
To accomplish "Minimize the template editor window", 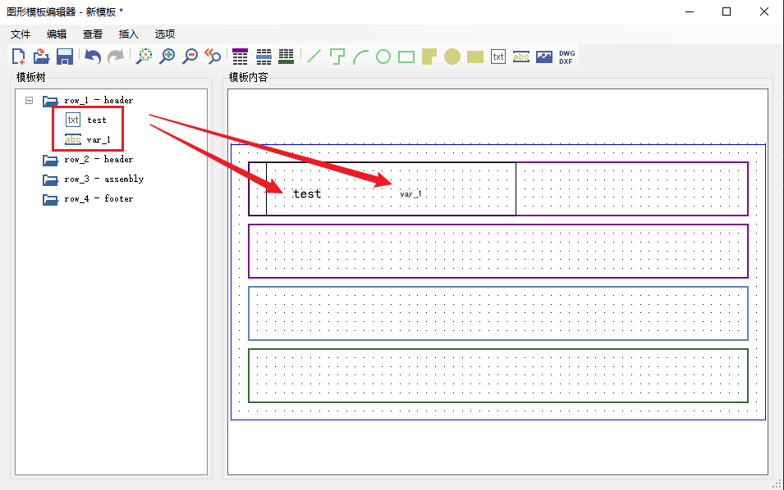I will click(690, 11).
